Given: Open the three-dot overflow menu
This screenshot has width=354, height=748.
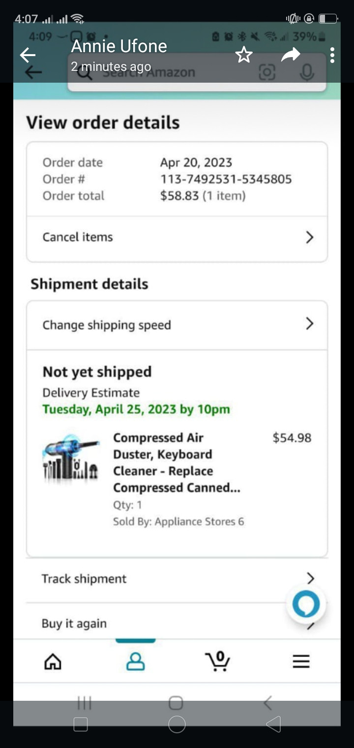Looking at the screenshot, I should [x=332, y=55].
